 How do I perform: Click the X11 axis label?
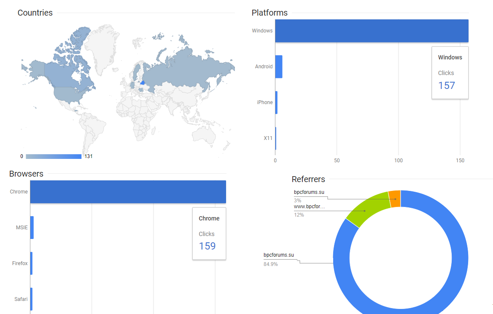click(268, 138)
